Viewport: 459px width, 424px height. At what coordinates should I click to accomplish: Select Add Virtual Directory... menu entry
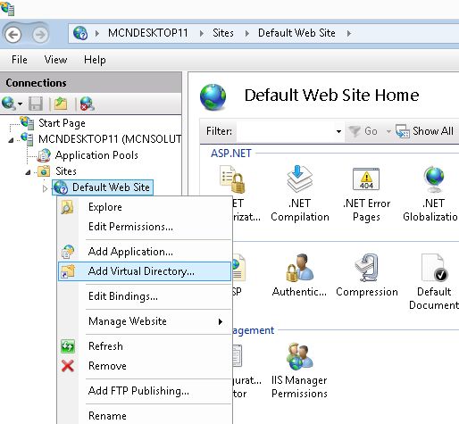[x=145, y=271]
